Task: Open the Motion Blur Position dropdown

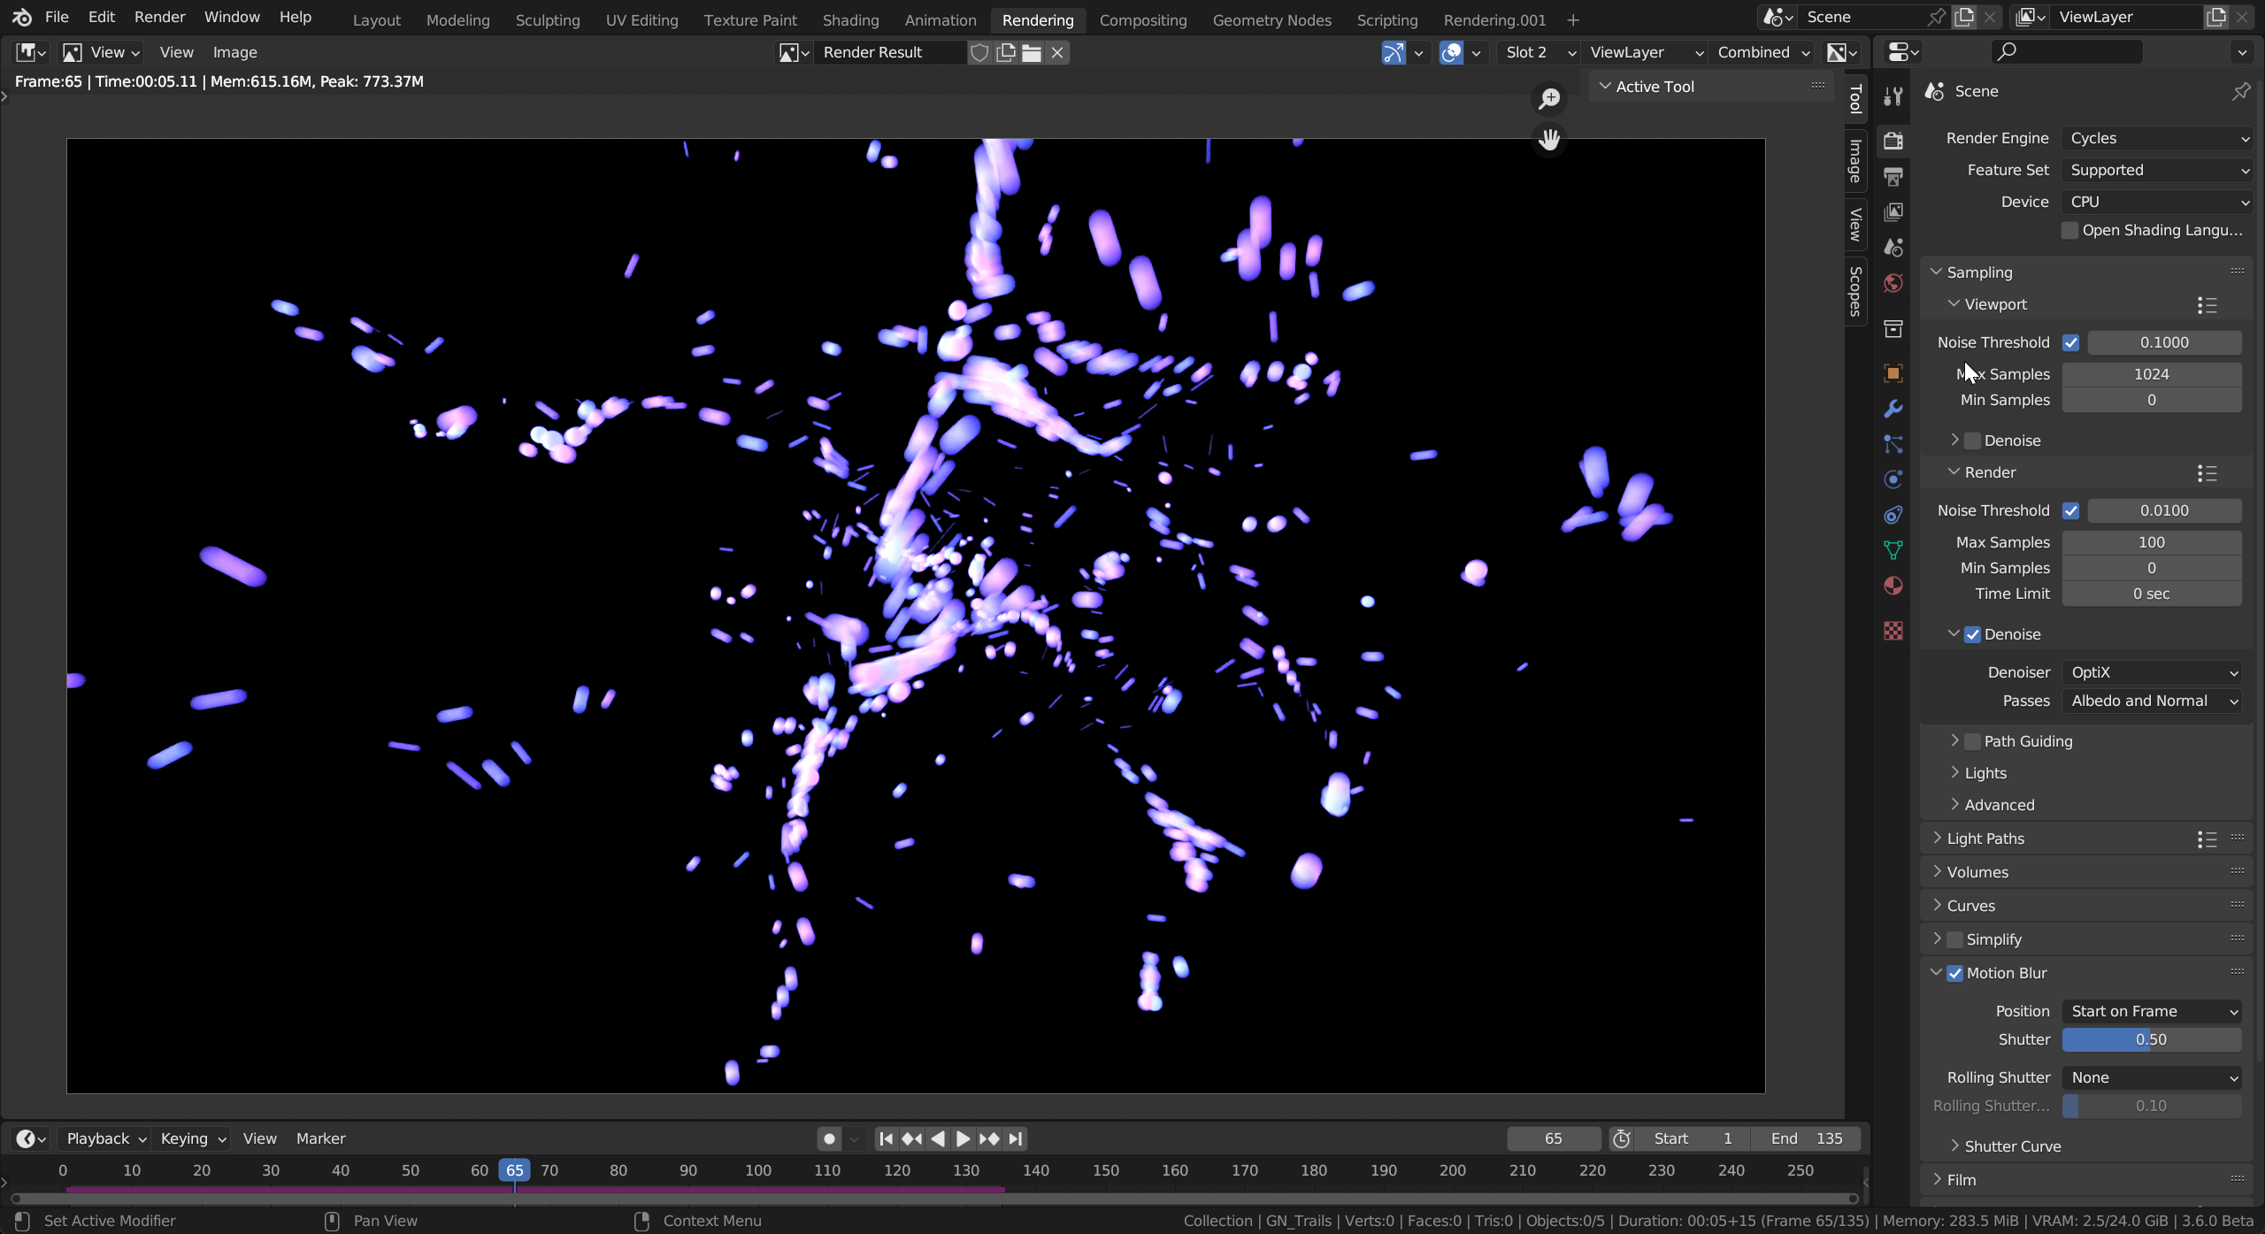Action: (2152, 1012)
